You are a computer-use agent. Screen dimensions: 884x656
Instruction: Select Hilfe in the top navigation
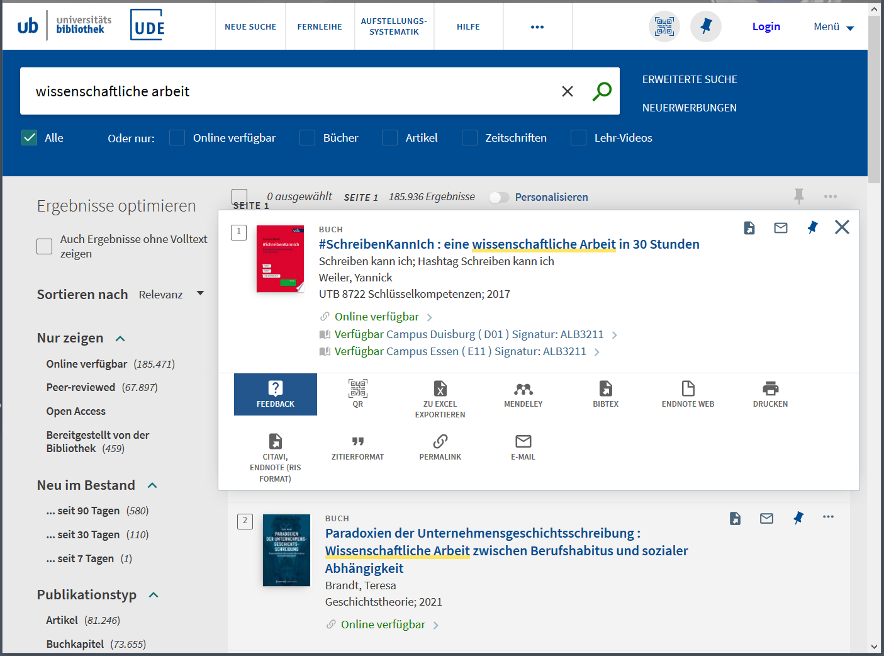coord(468,26)
